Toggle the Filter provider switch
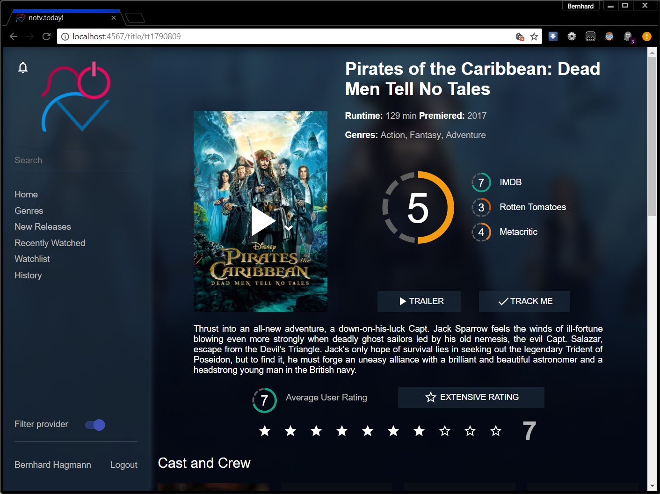 coord(95,425)
